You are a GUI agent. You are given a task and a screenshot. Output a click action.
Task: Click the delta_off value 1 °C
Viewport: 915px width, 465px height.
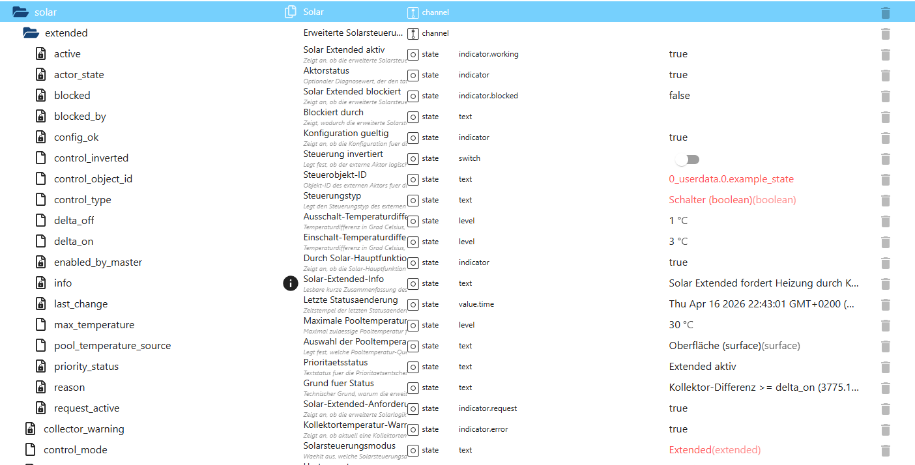click(678, 221)
